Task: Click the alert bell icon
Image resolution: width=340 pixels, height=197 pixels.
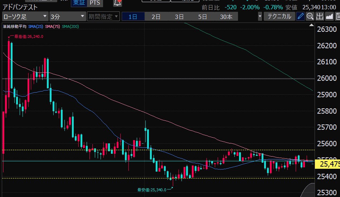Action: pyautogui.click(x=117, y=3)
